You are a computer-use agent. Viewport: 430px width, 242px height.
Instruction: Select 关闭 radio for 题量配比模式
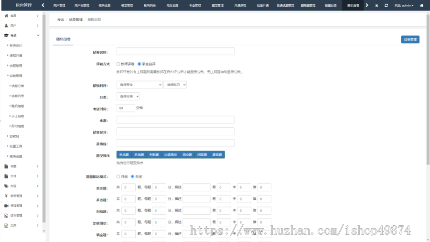(x=132, y=176)
